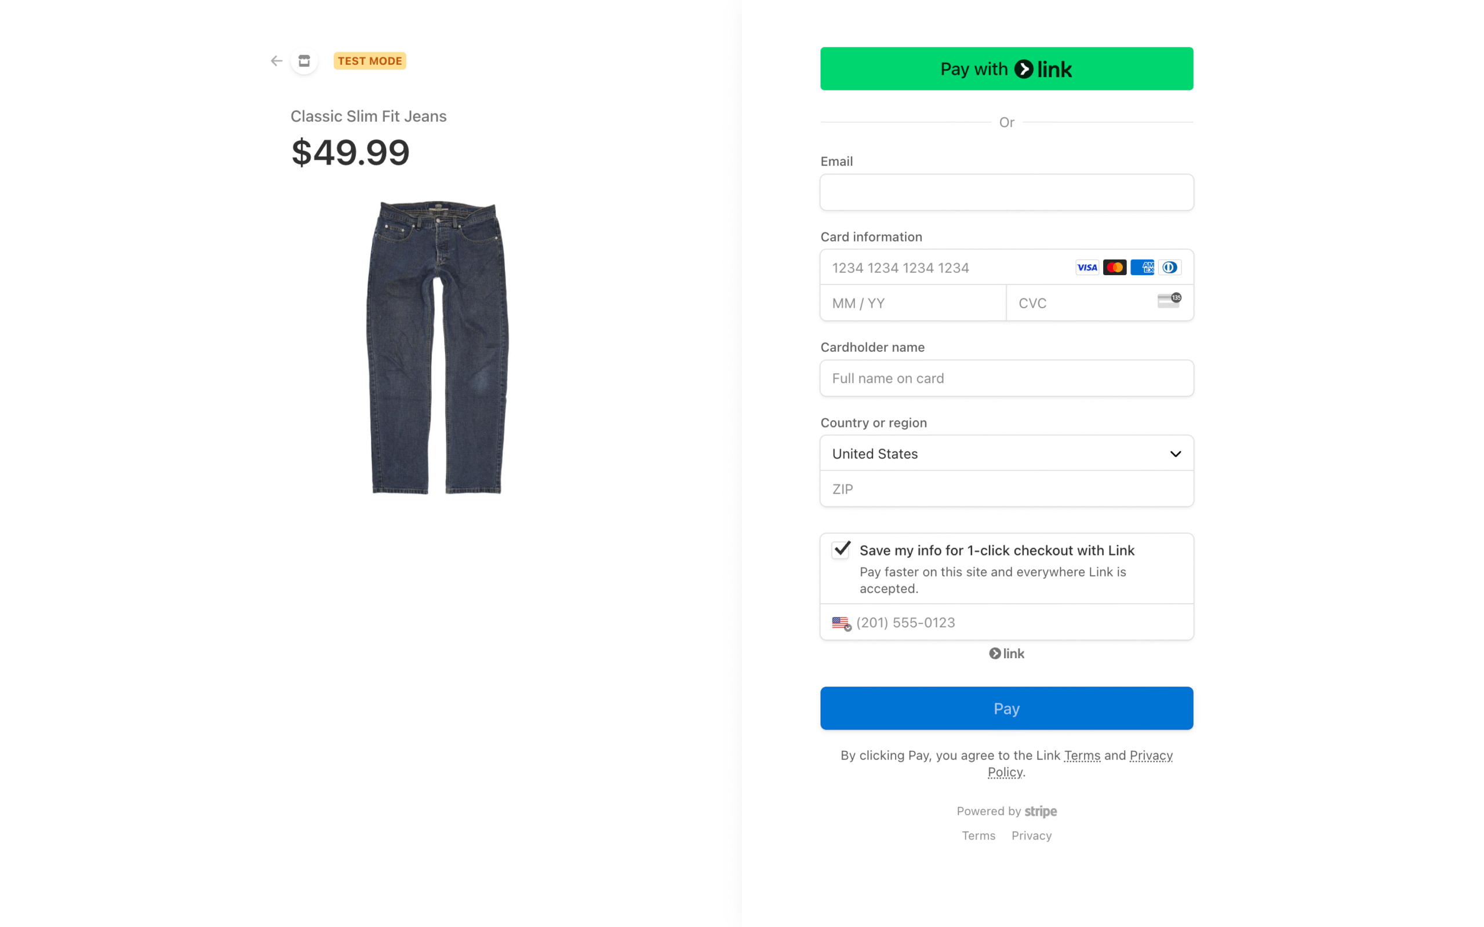This screenshot has width=1484, height=927.
Task: Click the store merchant icon
Action: pyautogui.click(x=304, y=61)
